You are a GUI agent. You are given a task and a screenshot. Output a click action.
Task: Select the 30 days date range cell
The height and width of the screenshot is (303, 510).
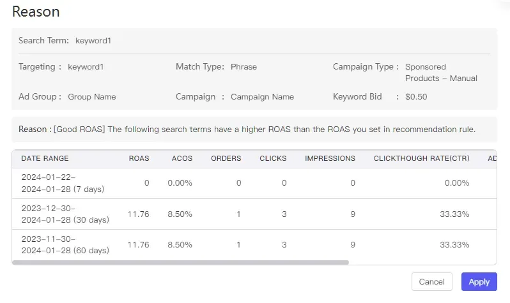coord(65,214)
